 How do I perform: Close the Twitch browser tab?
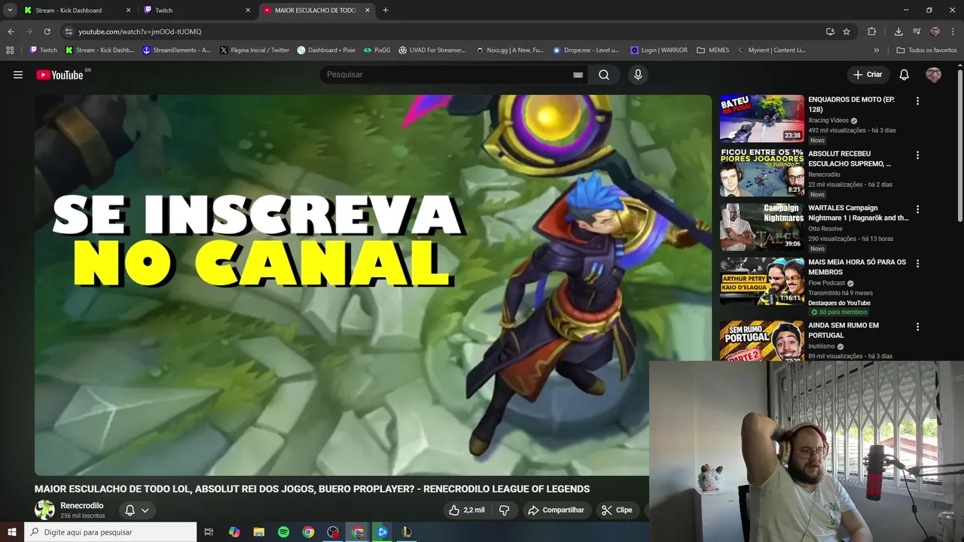[x=248, y=10]
